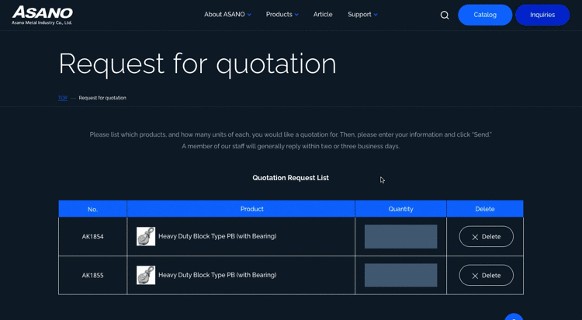This screenshot has width=582, height=320.
Task: Delete the AK1855 row
Action: 487,275
